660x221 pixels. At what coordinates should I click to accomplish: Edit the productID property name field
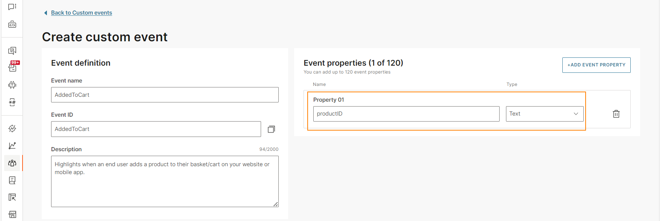coord(406,114)
